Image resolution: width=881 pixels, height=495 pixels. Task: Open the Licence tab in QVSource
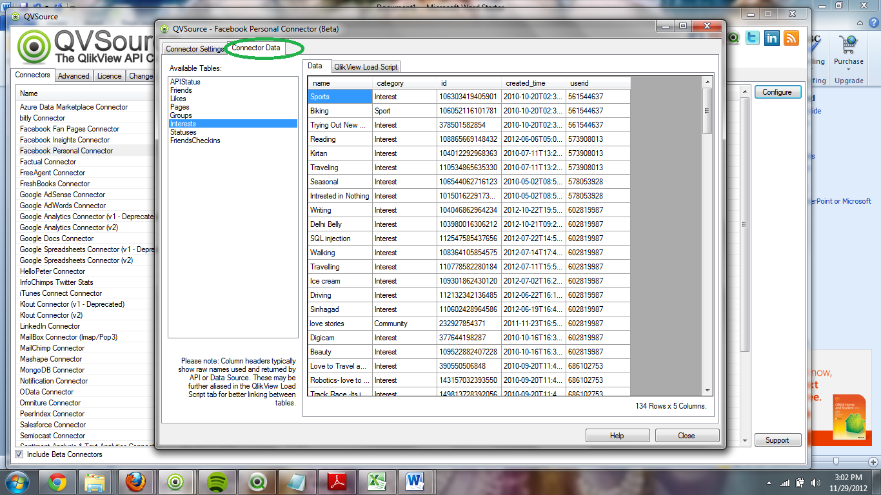pyautogui.click(x=109, y=76)
